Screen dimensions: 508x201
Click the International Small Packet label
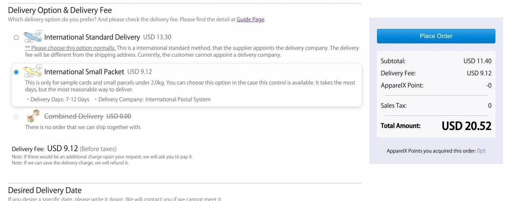[84, 72]
